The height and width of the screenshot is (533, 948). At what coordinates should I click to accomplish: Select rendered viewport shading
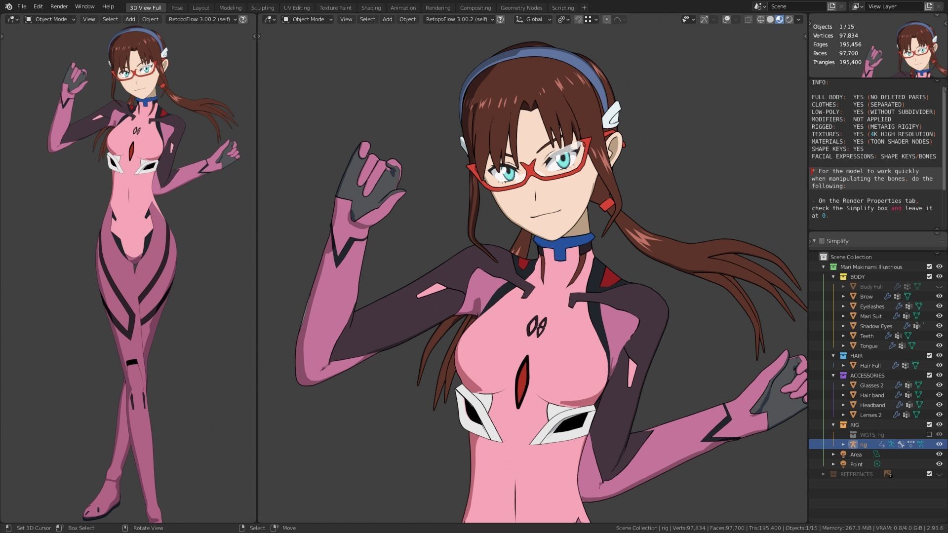pos(789,19)
